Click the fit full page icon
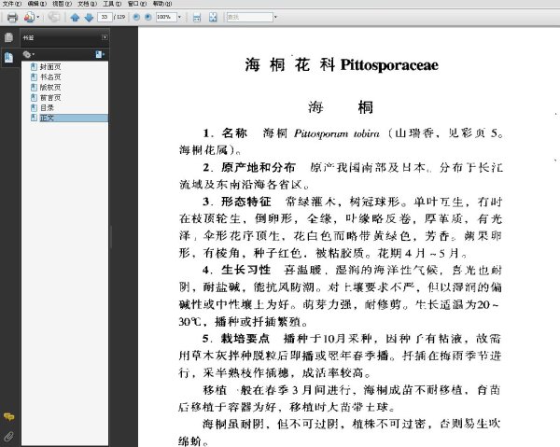The image size is (560, 447). click(x=213, y=17)
